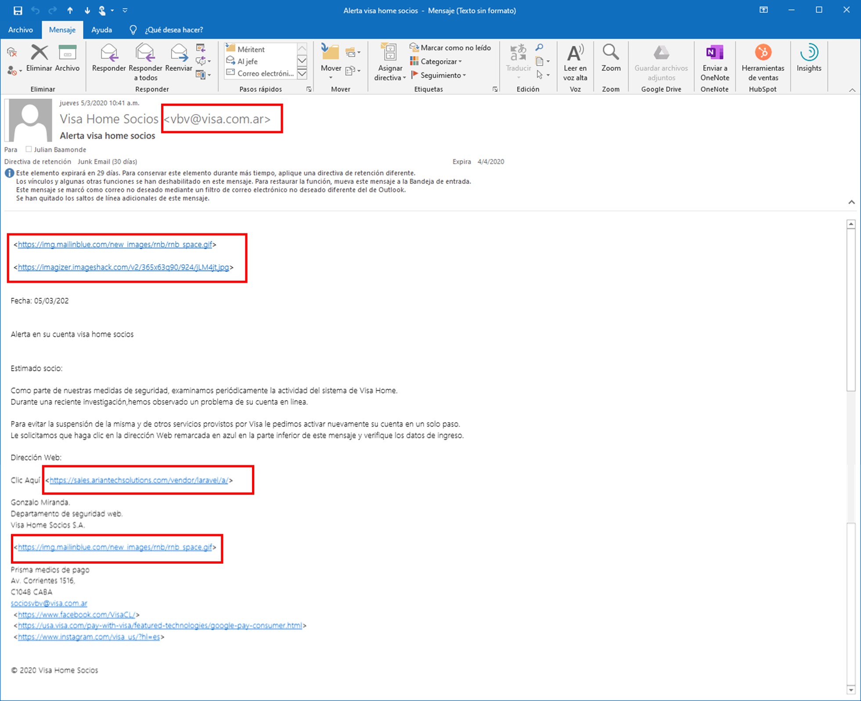Collapse the ribbon with the chevron

click(852, 90)
